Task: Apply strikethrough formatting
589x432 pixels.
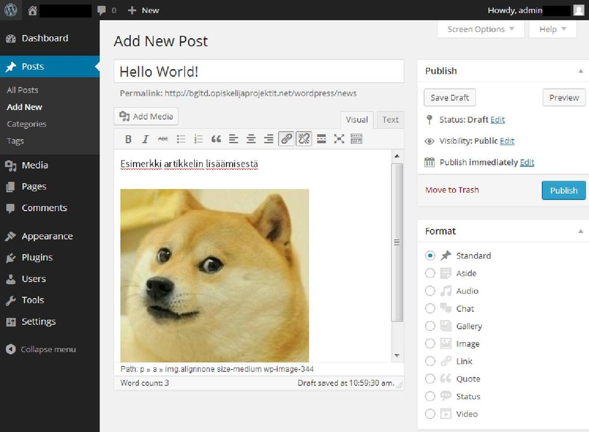Action: pos(163,139)
